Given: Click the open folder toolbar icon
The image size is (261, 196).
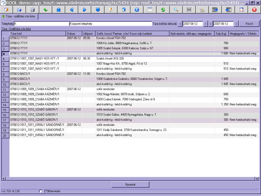Looking at the screenshot, I should pos(19,10).
